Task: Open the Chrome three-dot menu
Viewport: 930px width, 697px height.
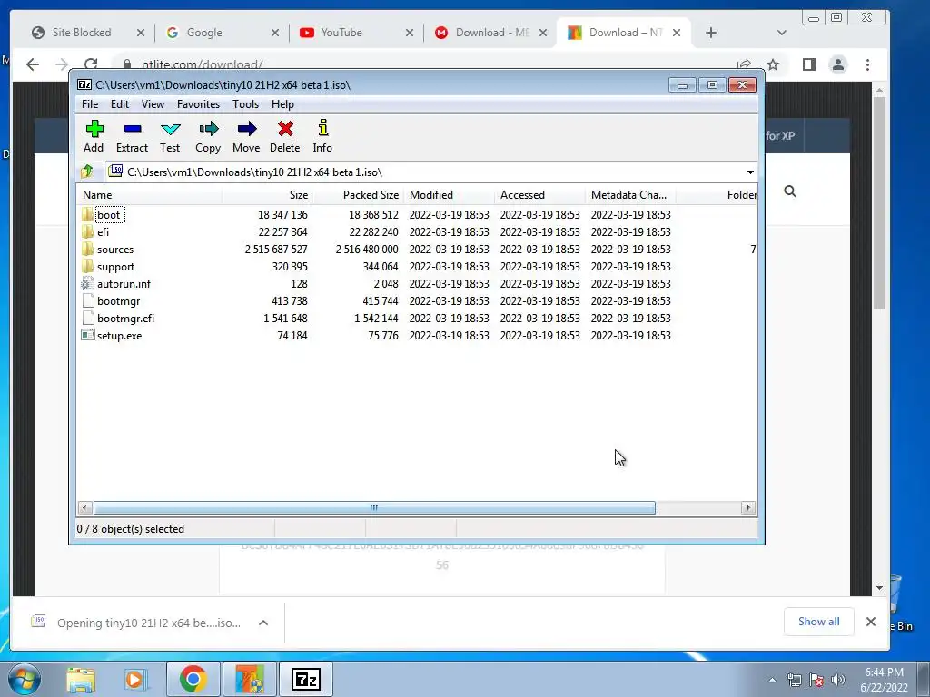Action: pyautogui.click(x=867, y=64)
